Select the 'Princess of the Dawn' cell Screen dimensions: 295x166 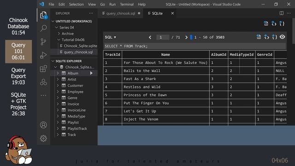pos(165,95)
